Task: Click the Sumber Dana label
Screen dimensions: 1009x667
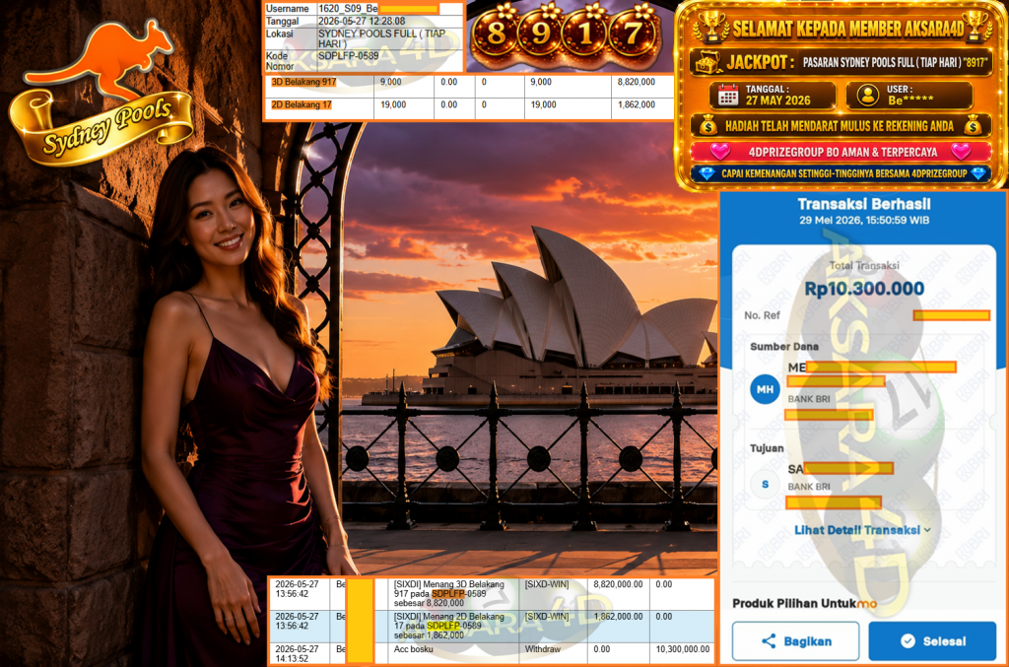Action: 784,346
